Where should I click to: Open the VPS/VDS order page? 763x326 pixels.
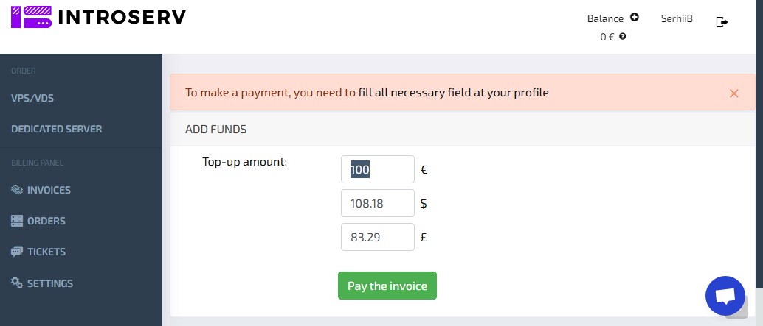click(32, 98)
